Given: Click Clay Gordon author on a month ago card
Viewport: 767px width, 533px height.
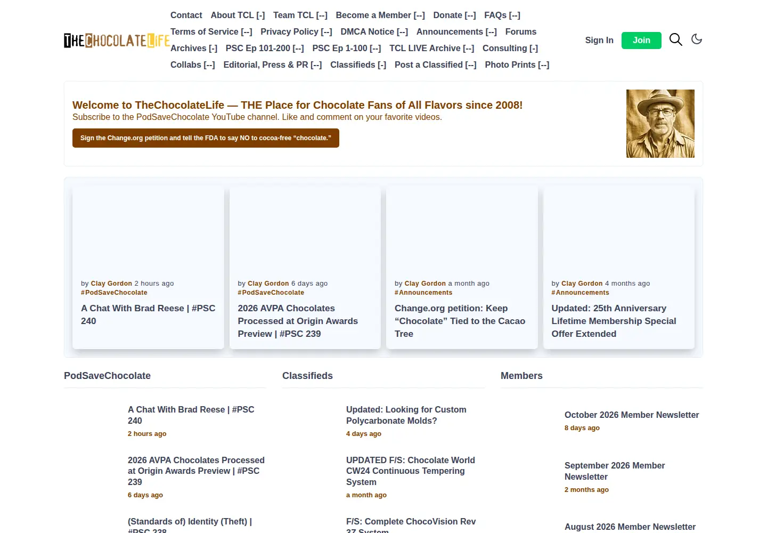Looking at the screenshot, I should click(x=425, y=284).
